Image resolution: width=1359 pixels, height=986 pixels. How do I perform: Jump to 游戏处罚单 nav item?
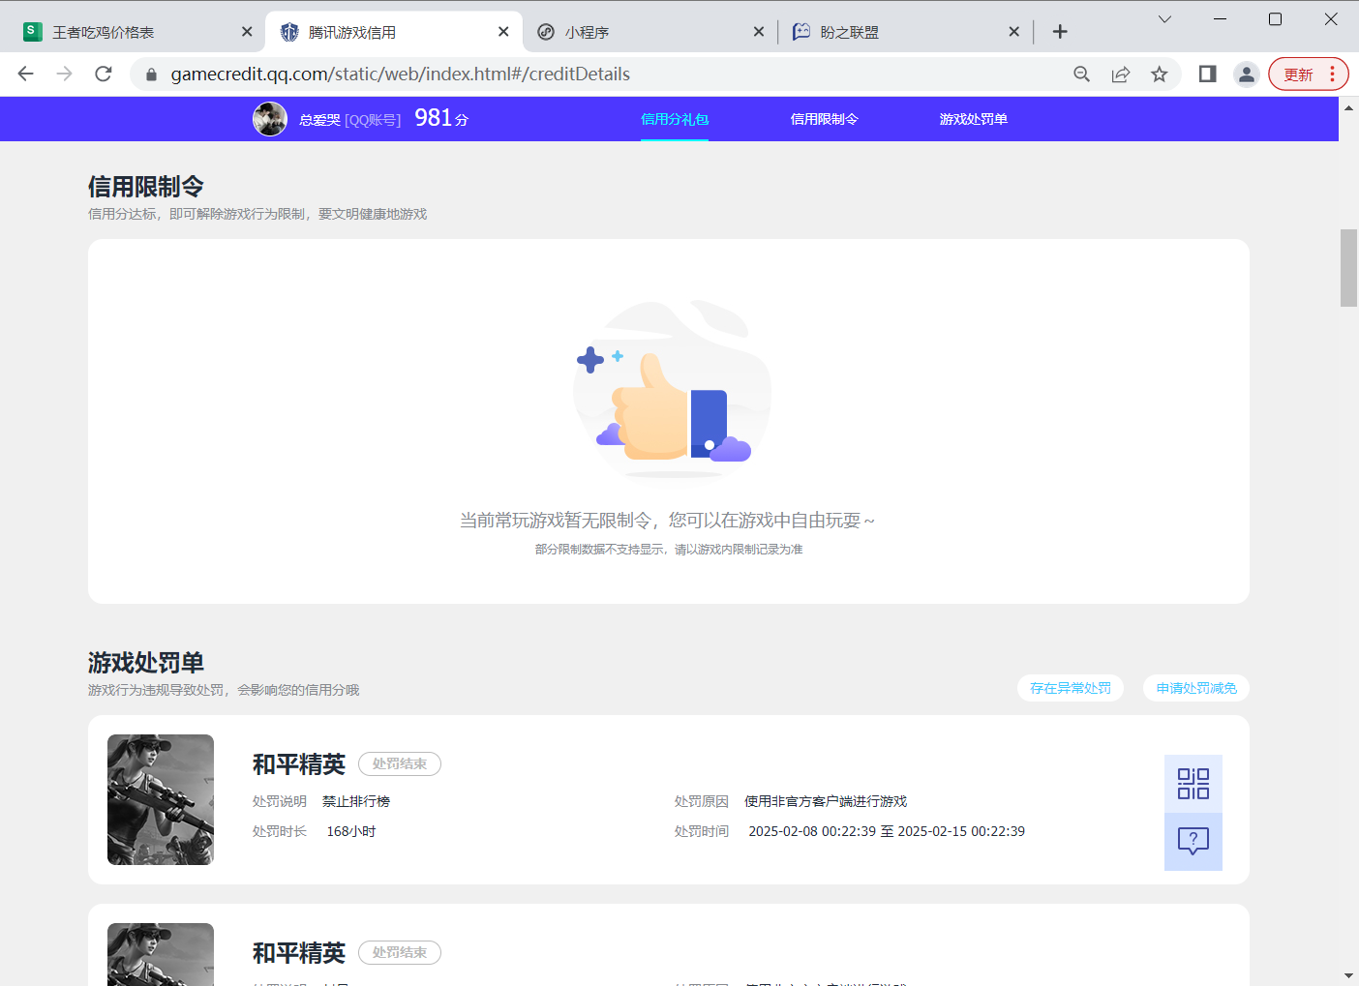point(973,119)
